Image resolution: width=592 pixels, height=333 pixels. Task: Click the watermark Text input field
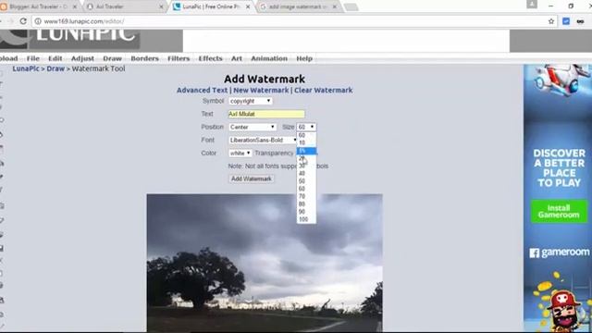pos(266,114)
